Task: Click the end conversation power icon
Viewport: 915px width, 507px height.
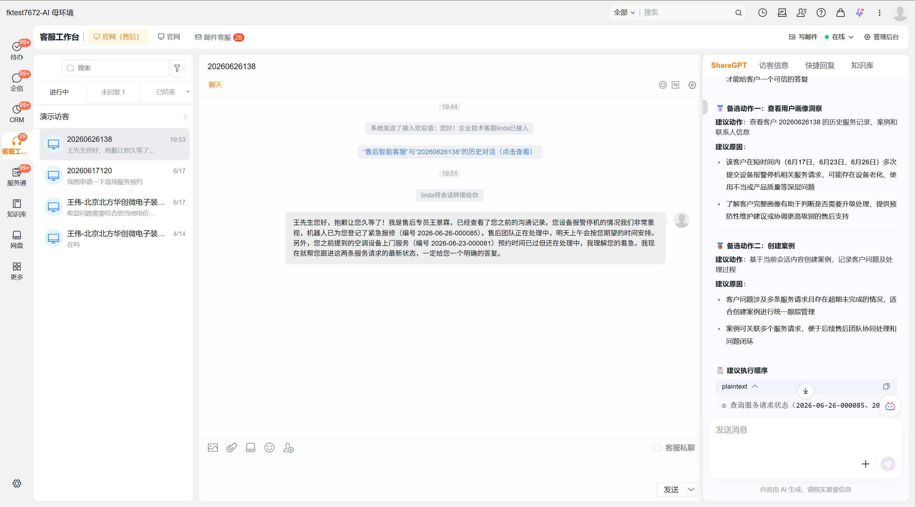Action: click(662, 85)
